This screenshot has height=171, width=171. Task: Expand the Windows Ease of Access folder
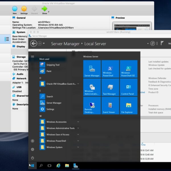[60, 134]
